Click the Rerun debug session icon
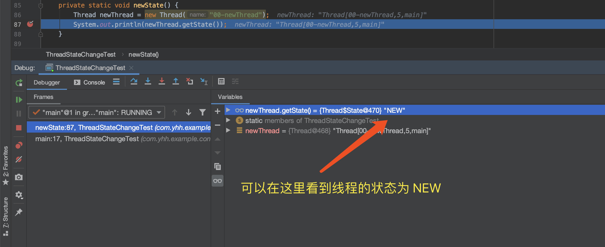 coord(19,83)
